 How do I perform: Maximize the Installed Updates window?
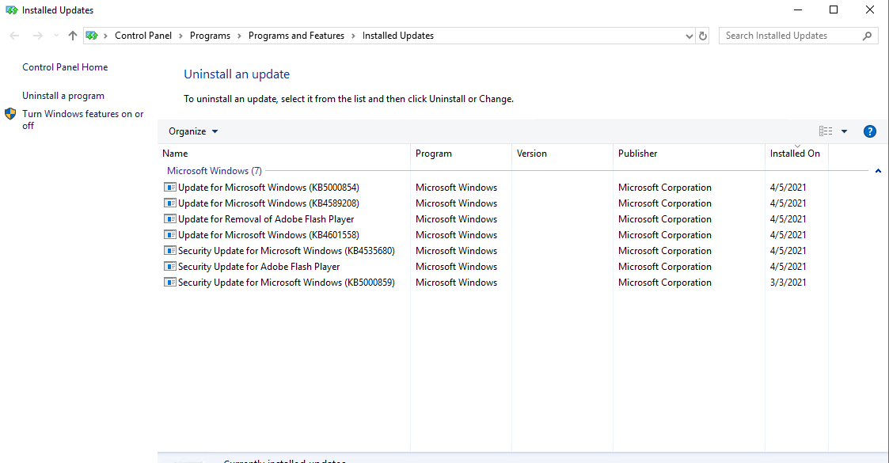[x=834, y=10]
